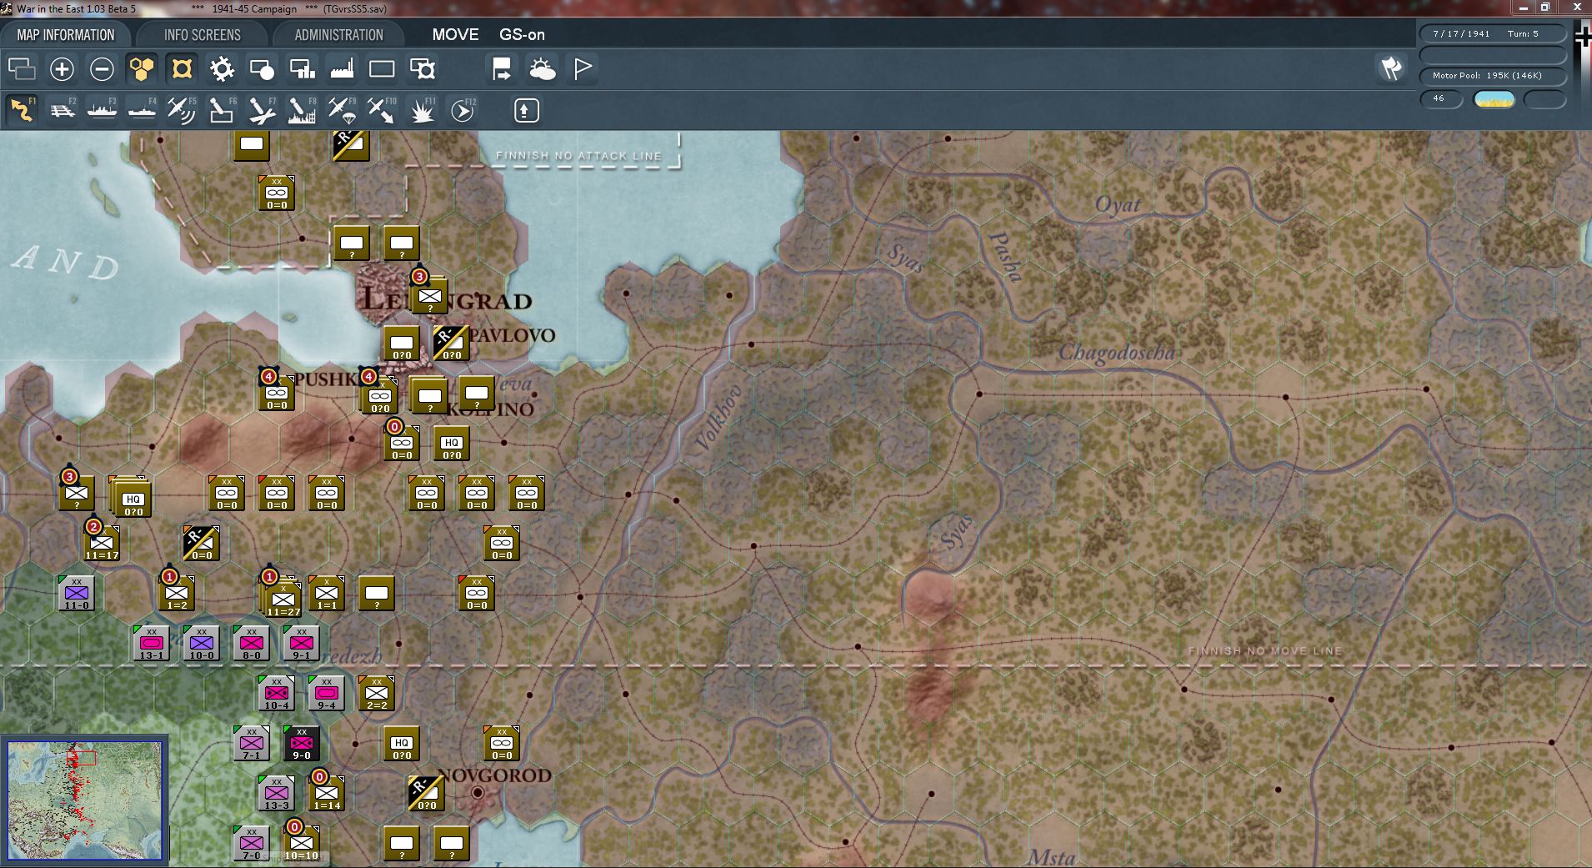
Task: Select the rail repair unit at Novgorod
Action: (x=426, y=793)
